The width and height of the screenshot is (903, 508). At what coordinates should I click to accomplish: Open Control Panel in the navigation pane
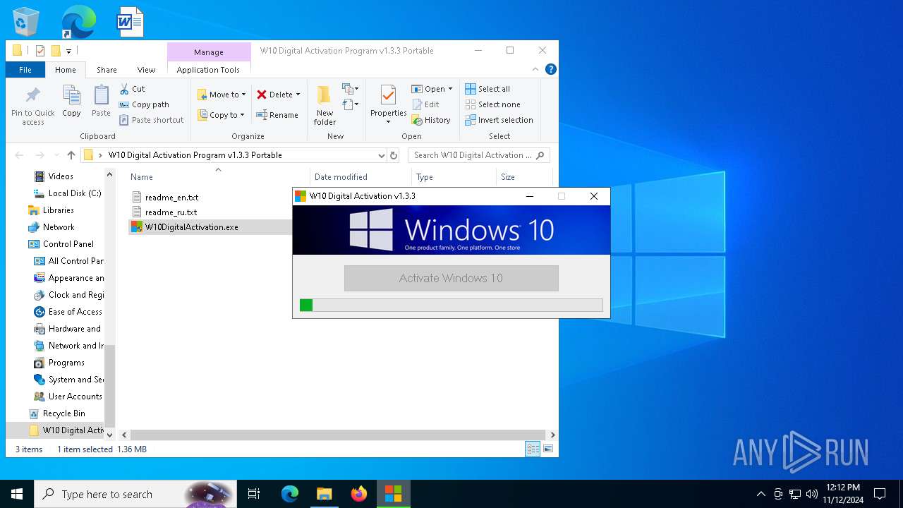pyautogui.click(x=68, y=244)
